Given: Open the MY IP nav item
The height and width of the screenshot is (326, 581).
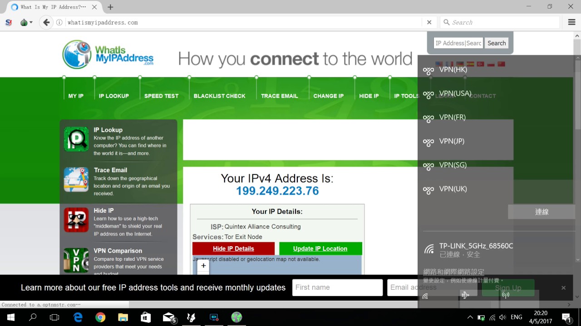Looking at the screenshot, I should (x=76, y=96).
